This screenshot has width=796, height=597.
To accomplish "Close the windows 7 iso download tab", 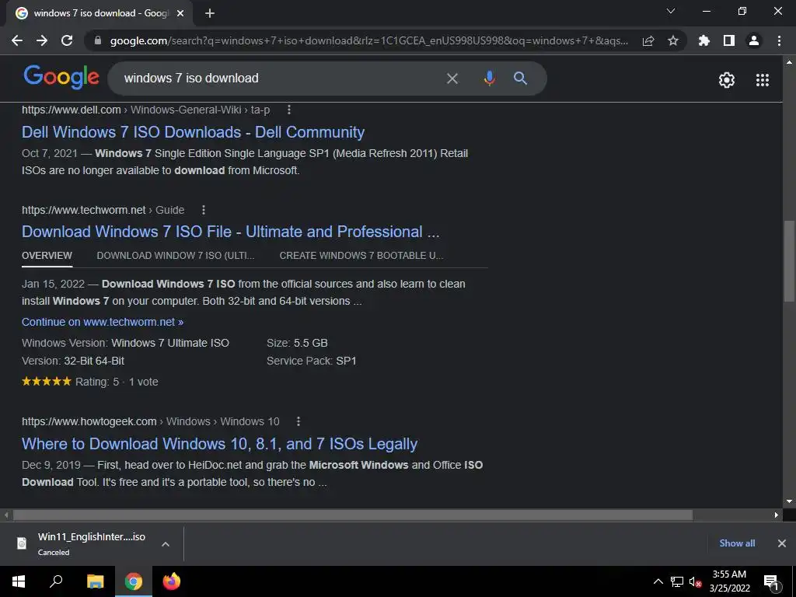I will (180, 13).
